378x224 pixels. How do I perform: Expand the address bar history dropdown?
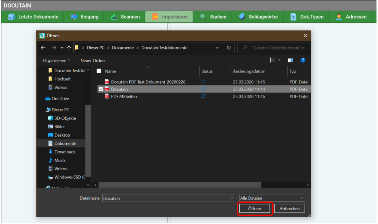(217, 48)
